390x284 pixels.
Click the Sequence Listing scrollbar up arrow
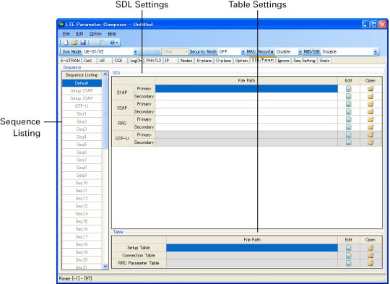pyautogui.click(x=105, y=74)
